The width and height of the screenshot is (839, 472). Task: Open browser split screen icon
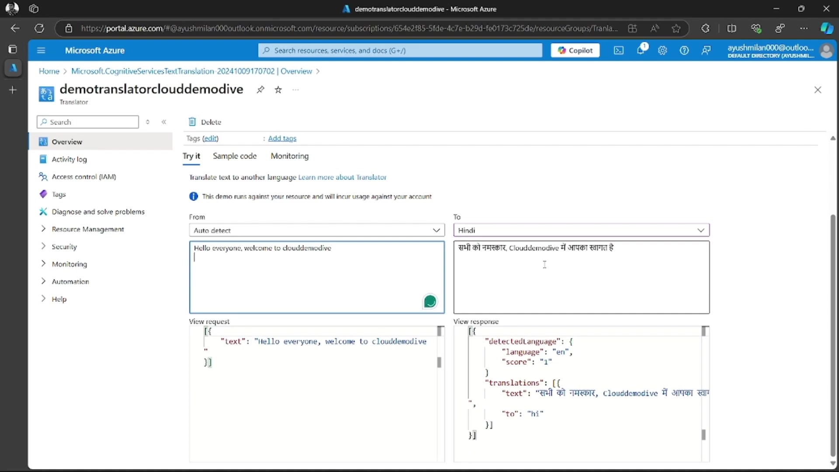tap(732, 28)
